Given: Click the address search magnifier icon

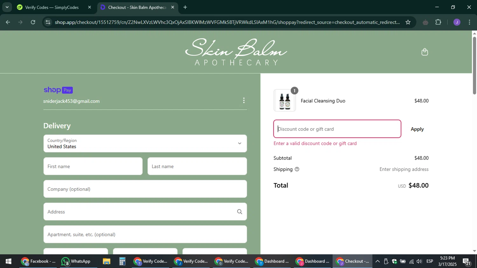Looking at the screenshot, I should (x=239, y=212).
